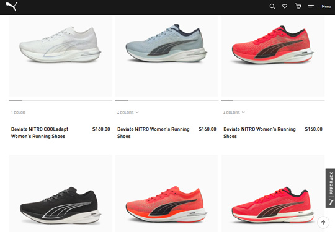Open Deviate NITRO COOLadapt Women's Running Shoes link
Viewport: 335px width, 232px height.
click(40, 133)
